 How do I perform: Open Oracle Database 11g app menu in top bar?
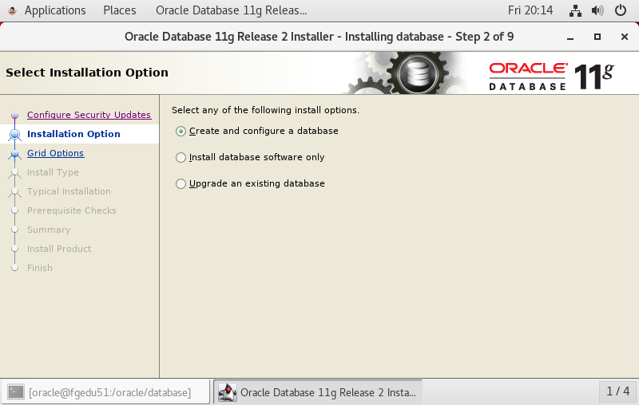click(231, 10)
